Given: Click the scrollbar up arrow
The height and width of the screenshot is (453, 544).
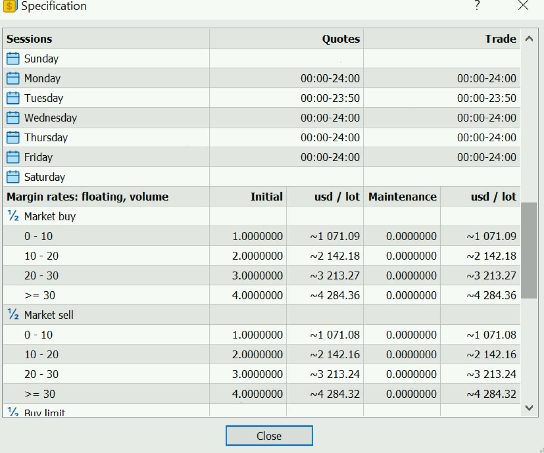Looking at the screenshot, I should pyautogui.click(x=529, y=39).
